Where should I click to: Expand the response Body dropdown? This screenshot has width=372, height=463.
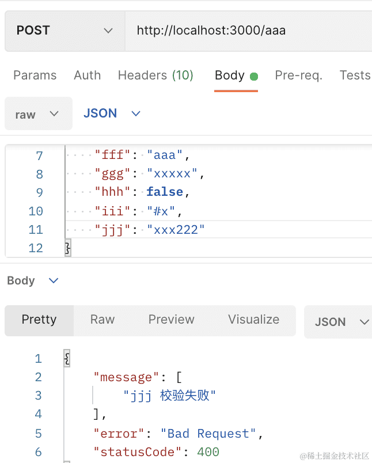[x=33, y=280]
